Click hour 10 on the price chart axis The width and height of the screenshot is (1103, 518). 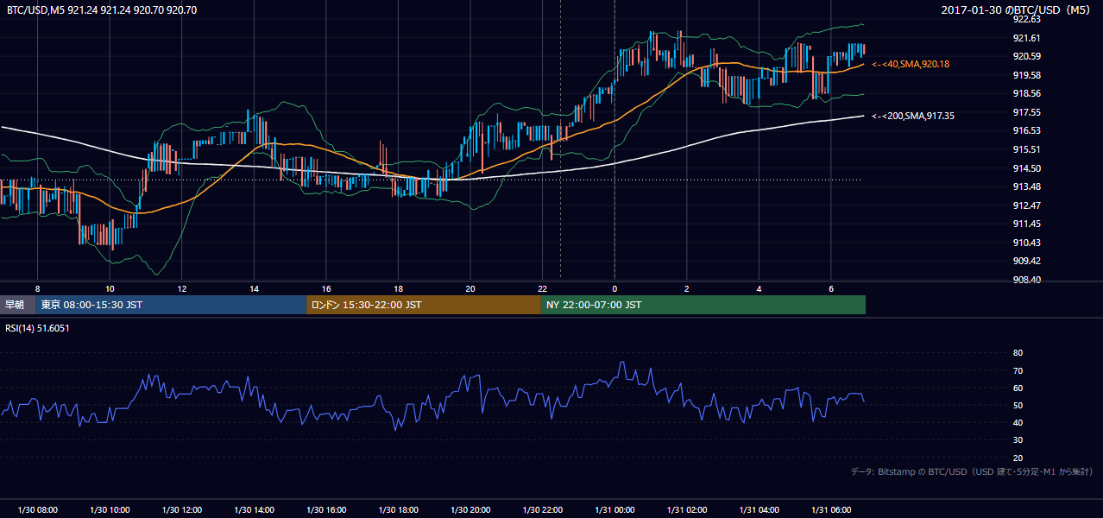[x=110, y=288]
